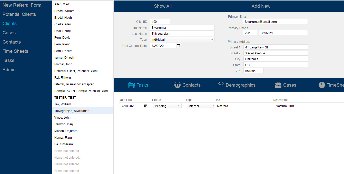Select client Bradd, William

point(83,11)
